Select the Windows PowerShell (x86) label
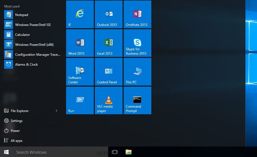This screenshot has height=157, width=257. pos(34,45)
